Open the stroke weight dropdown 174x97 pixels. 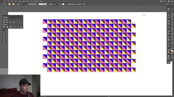27,4
